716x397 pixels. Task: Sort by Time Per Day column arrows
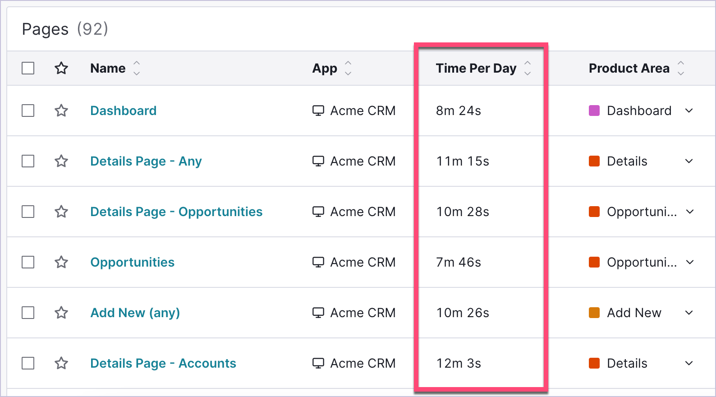(528, 68)
